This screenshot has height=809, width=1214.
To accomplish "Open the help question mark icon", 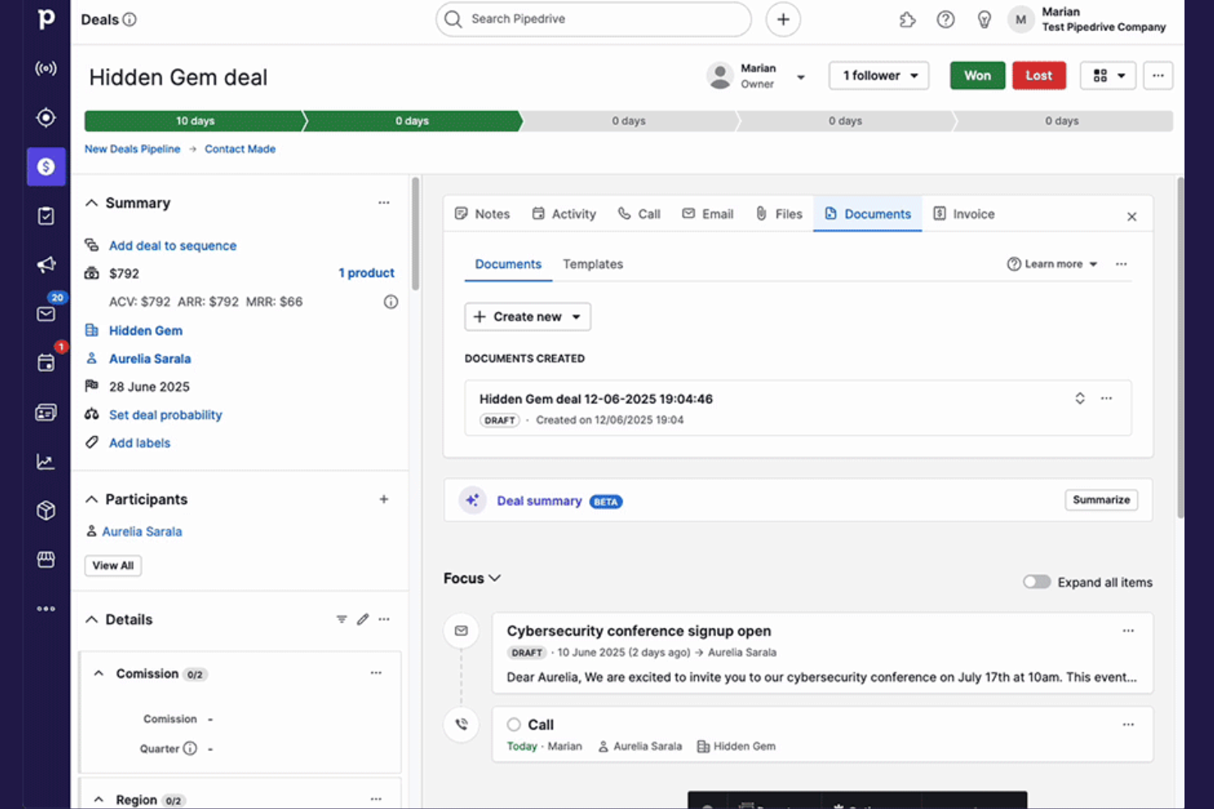I will [946, 20].
